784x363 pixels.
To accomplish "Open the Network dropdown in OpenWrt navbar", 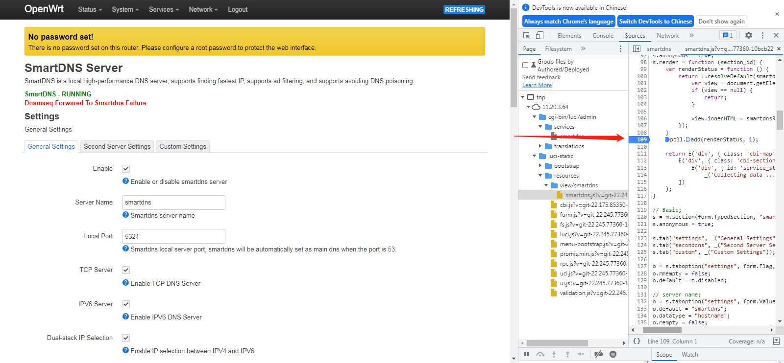I will 203,9.
